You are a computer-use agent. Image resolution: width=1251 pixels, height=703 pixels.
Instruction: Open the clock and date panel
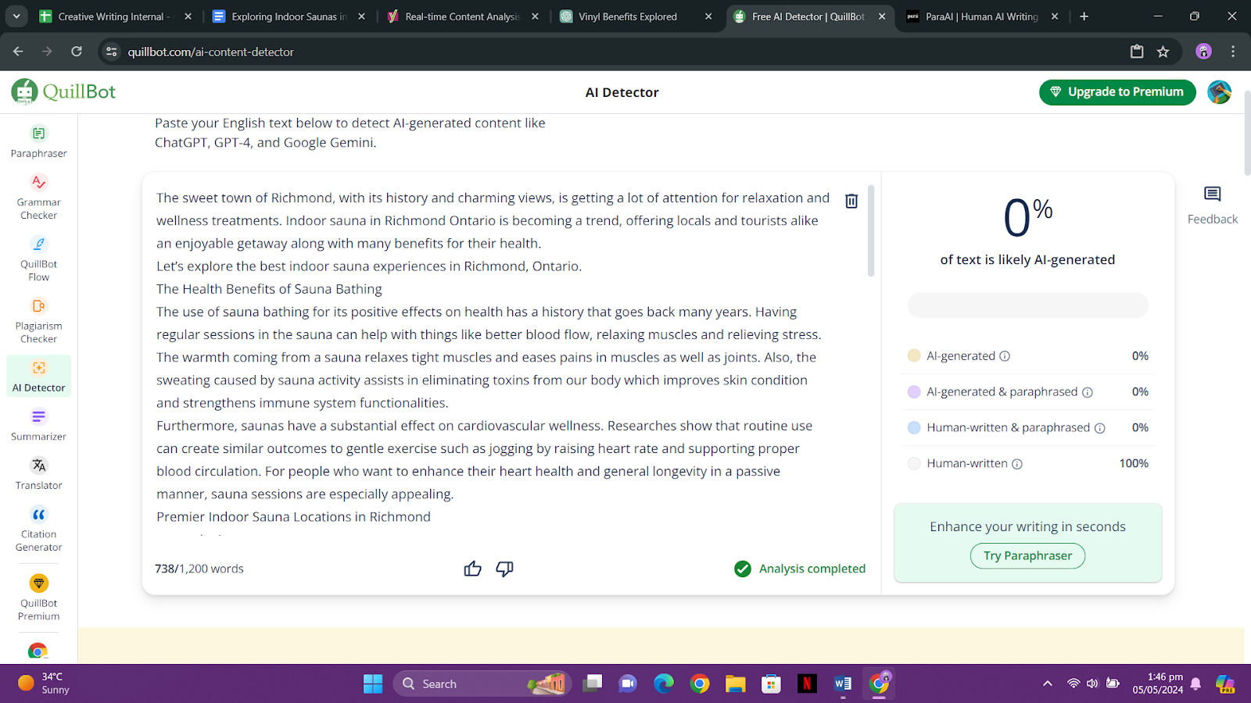[x=1157, y=683]
